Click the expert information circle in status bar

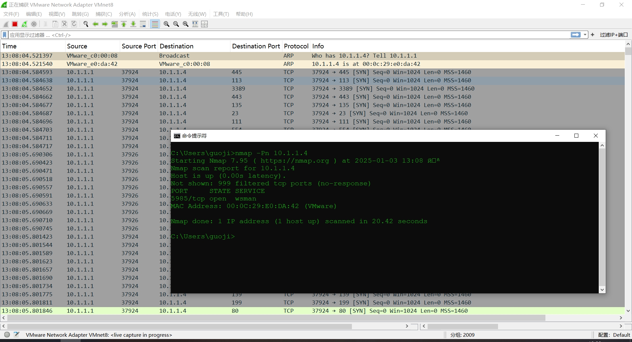(x=7, y=335)
